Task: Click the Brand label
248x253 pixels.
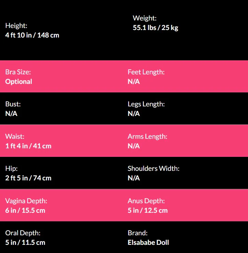Action: (x=137, y=233)
